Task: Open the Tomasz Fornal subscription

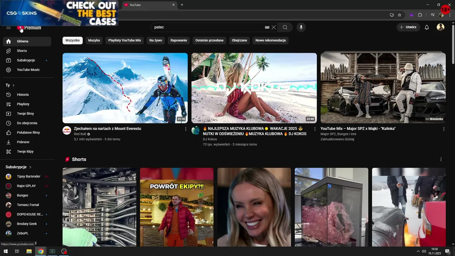Action: (27, 205)
